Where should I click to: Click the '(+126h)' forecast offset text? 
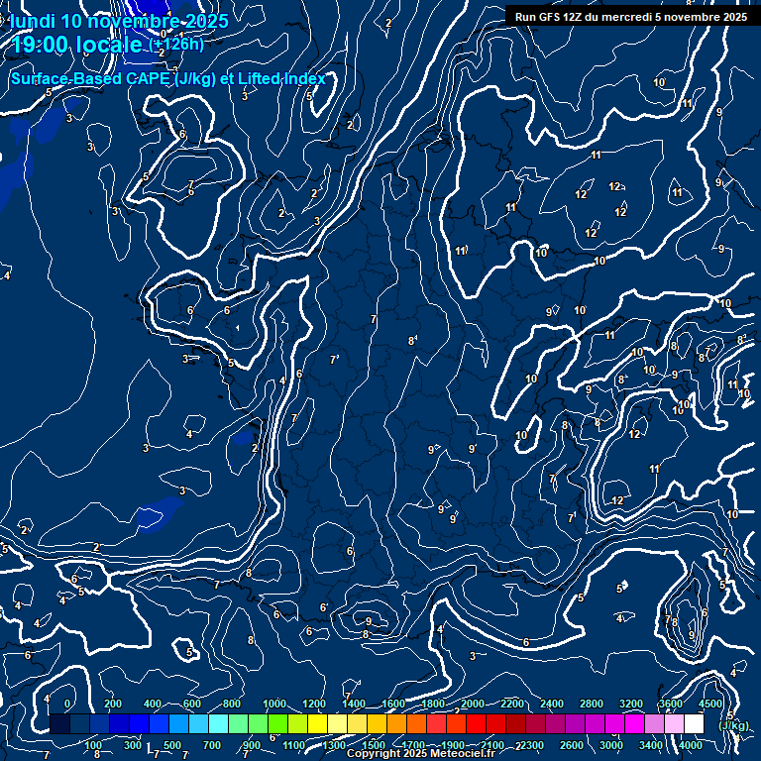(x=176, y=45)
